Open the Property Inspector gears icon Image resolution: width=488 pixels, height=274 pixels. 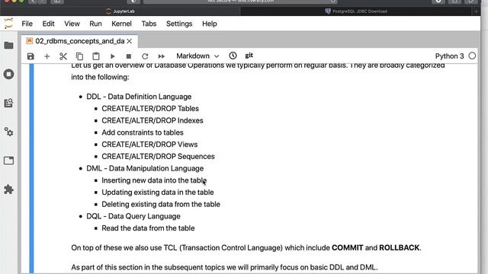(8, 132)
